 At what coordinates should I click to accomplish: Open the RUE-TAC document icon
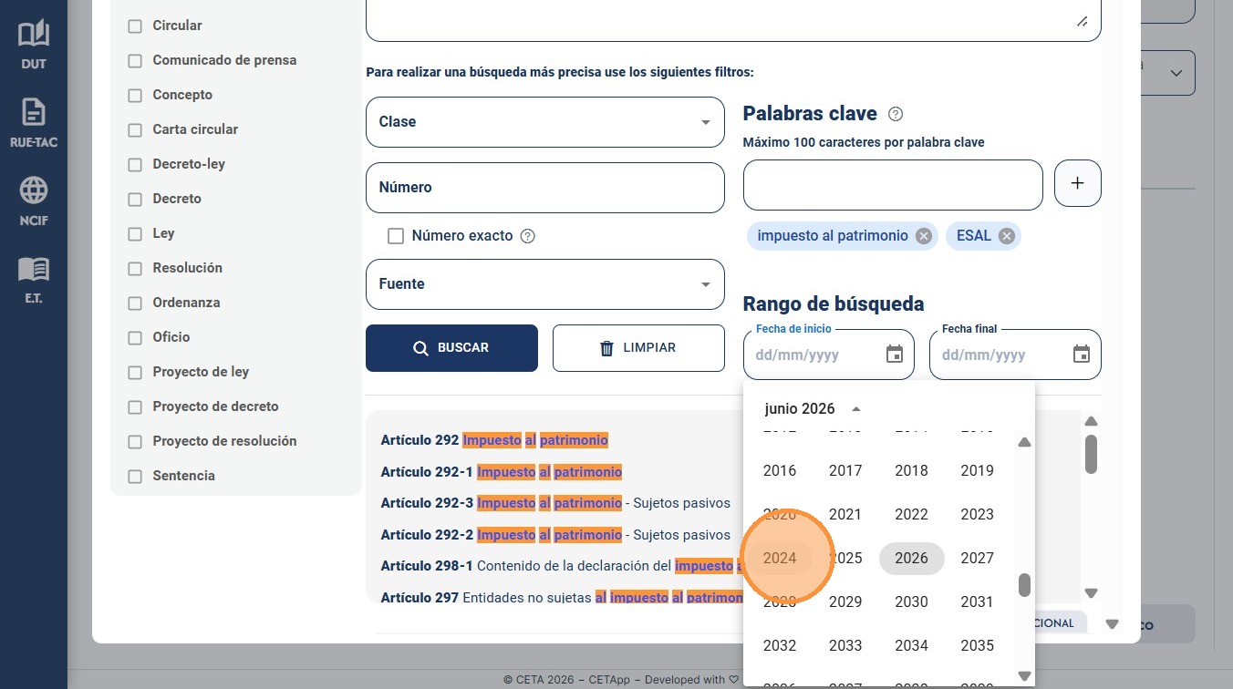click(x=34, y=113)
